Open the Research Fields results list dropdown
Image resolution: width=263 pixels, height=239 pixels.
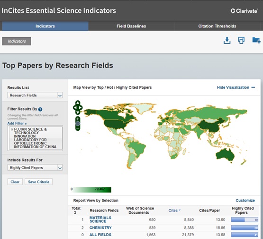click(x=35, y=95)
